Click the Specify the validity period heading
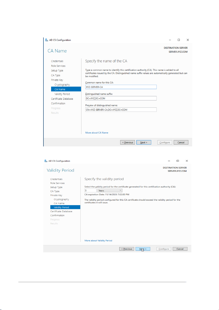This screenshot has width=219, height=310. tap(104, 179)
